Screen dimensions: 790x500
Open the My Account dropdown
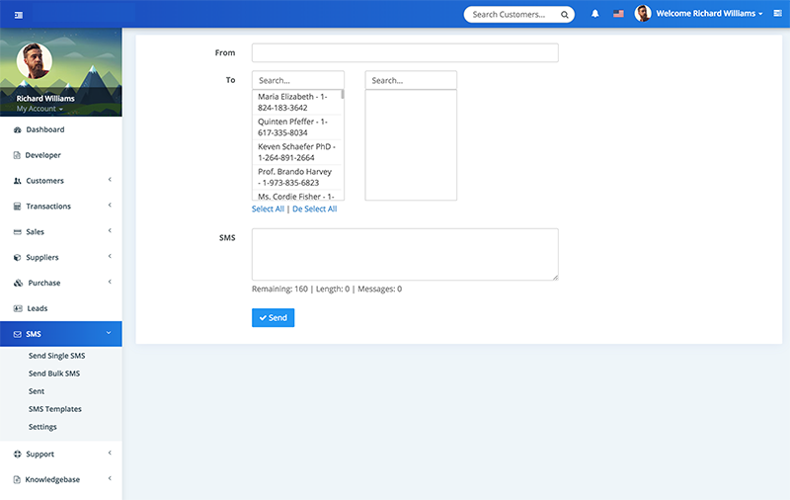[39, 109]
